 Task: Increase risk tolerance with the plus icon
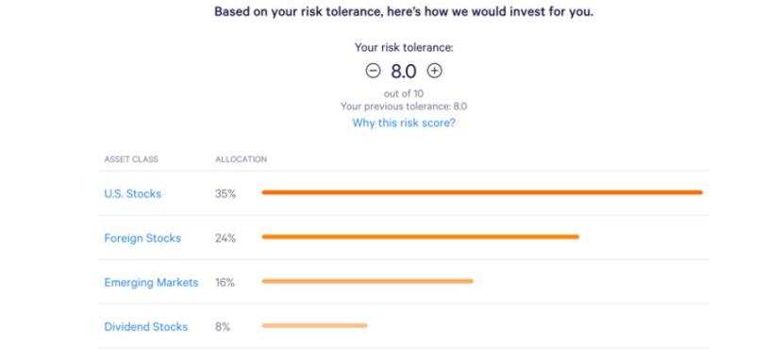[435, 71]
